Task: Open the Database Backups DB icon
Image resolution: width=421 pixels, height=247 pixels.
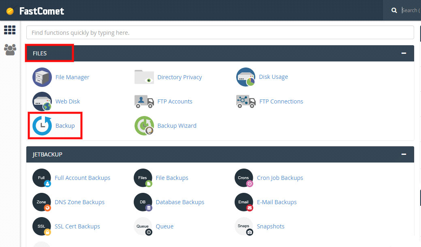Action: pyautogui.click(x=143, y=202)
